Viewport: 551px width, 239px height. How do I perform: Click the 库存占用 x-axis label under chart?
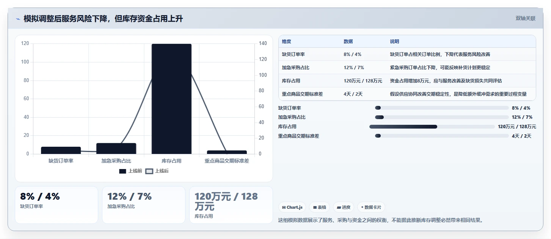(171, 161)
